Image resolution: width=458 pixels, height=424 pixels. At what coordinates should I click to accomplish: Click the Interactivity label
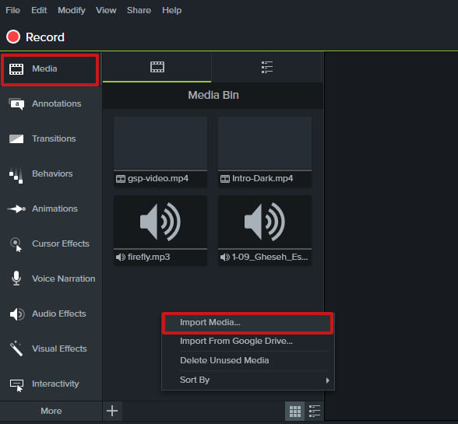tap(55, 384)
